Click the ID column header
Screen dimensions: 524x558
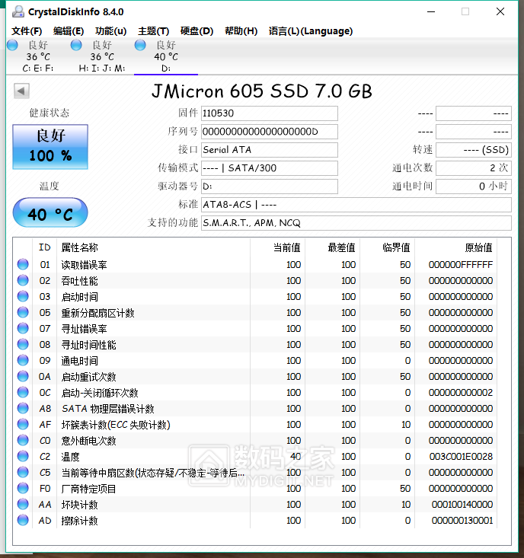(x=44, y=247)
